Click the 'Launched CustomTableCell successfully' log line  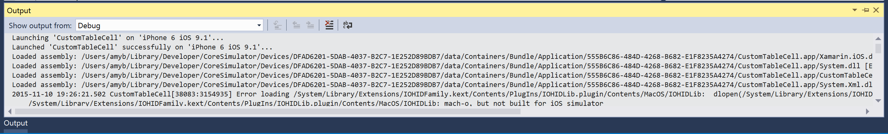pos(142,47)
